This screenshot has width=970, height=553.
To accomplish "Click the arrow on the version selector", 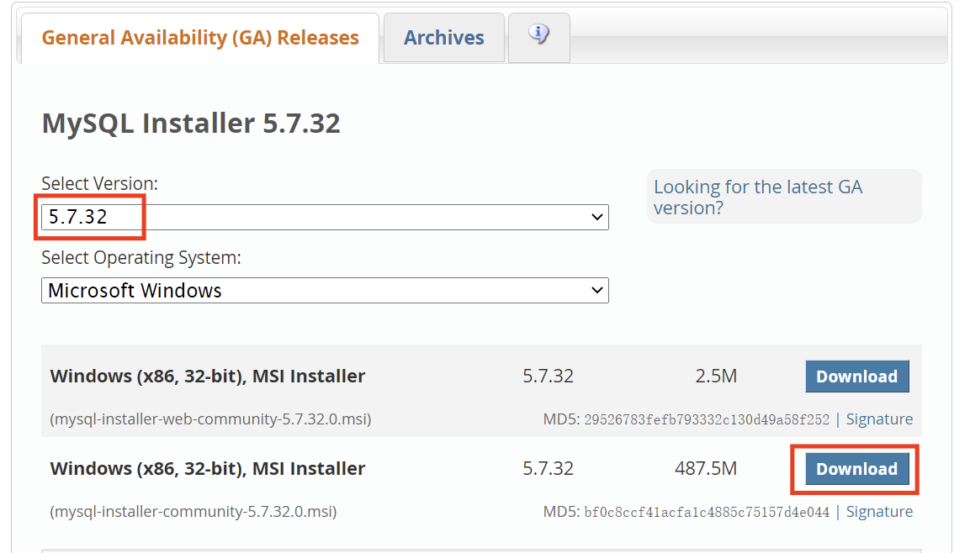I will (x=597, y=217).
